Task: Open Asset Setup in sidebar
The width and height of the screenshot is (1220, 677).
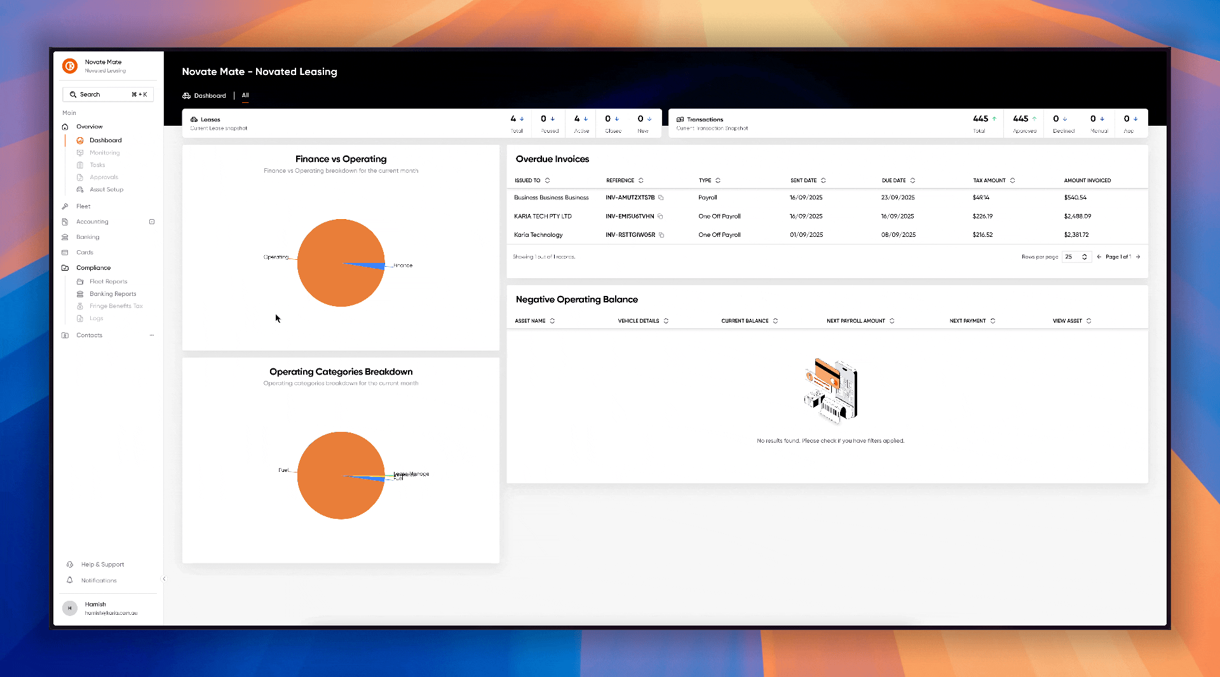Action: coord(106,189)
